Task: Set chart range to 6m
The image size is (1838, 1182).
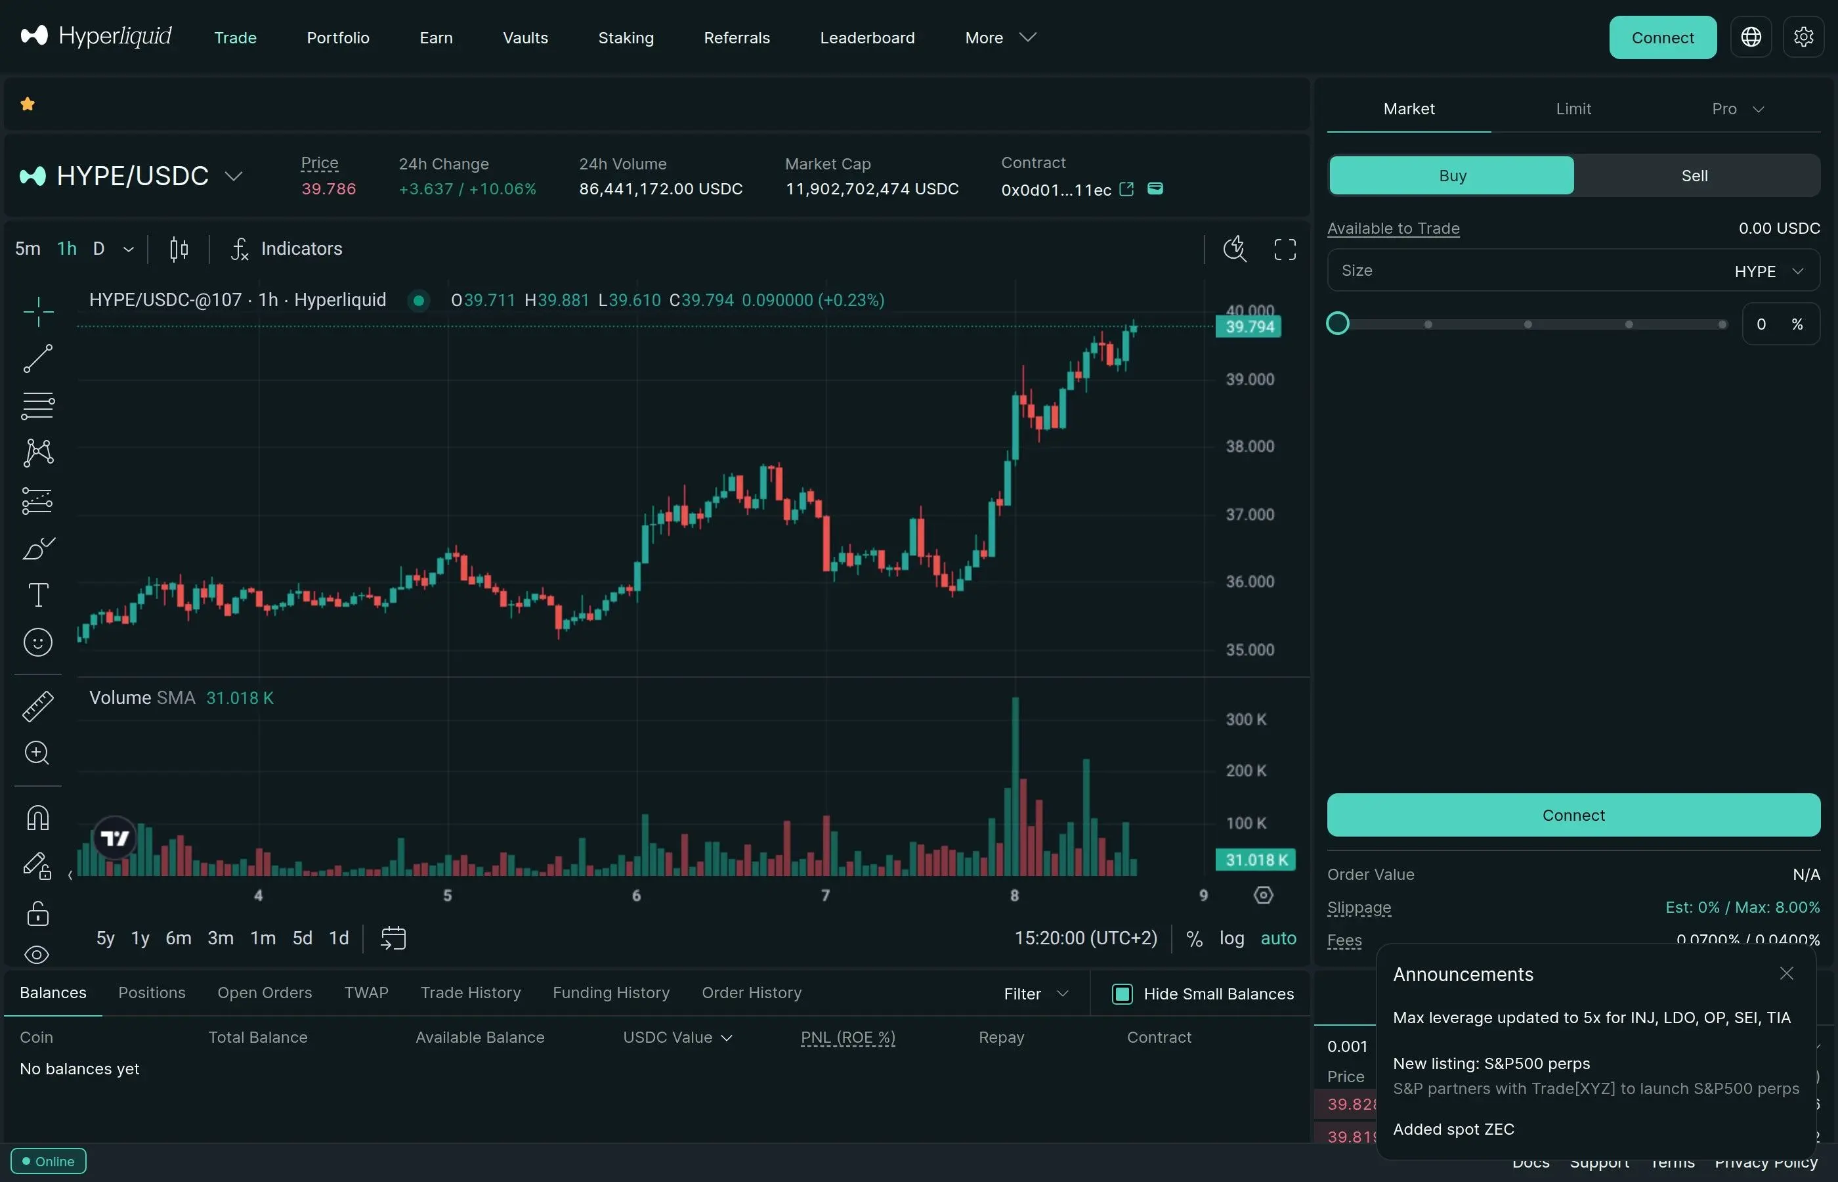Action: coord(179,938)
